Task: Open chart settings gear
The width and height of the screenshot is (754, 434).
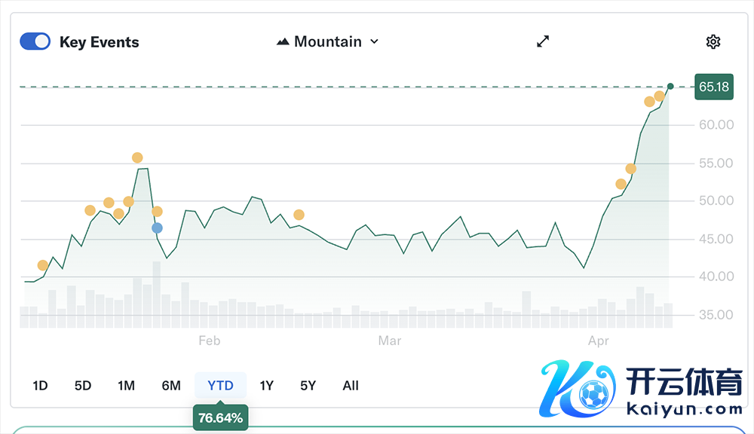Action: click(x=713, y=41)
